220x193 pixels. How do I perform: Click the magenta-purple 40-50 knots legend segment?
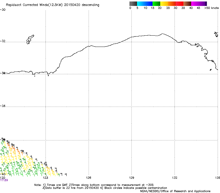[199, 4]
